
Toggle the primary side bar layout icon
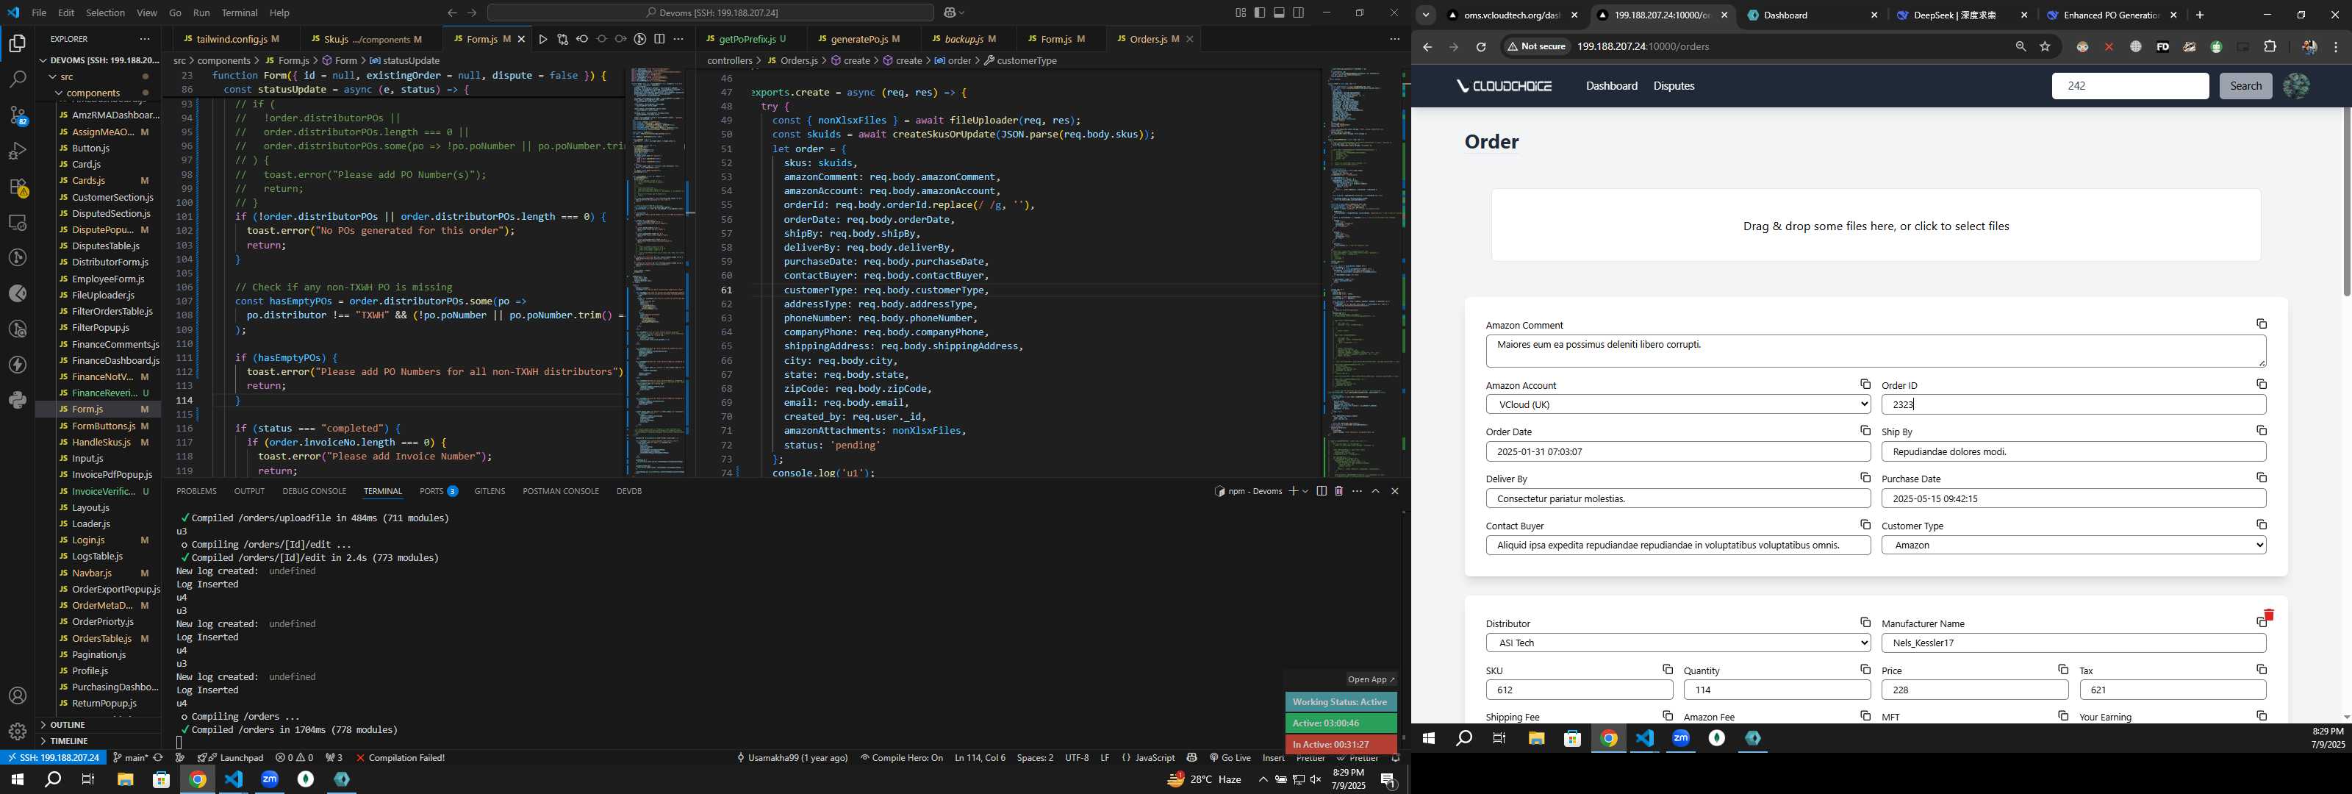coord(1260,12)
